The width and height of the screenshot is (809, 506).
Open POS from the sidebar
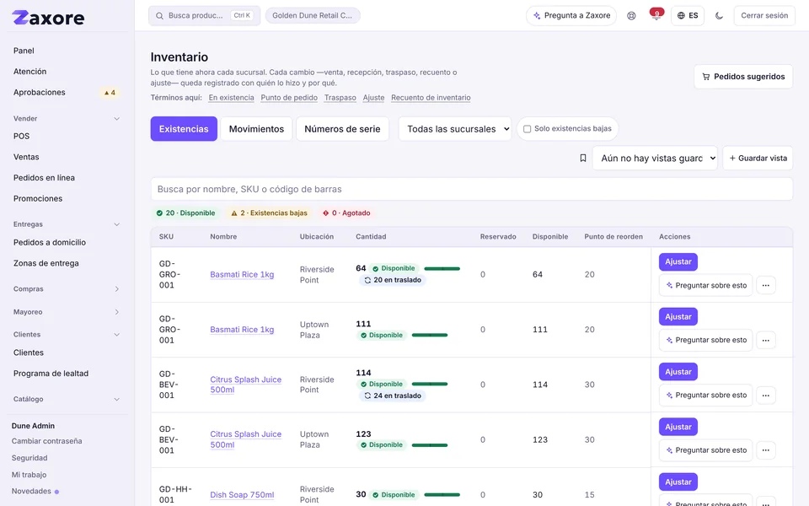(22, 137)
